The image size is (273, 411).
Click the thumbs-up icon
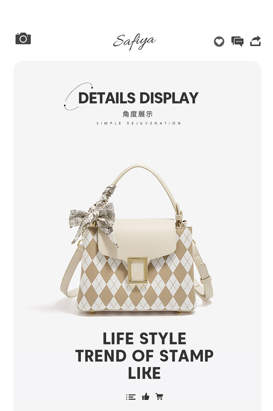click(x=146, y=396)
